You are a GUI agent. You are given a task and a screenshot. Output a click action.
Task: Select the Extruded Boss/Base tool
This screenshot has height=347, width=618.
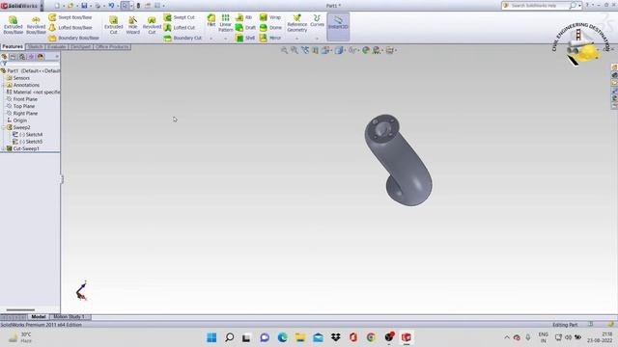click(13, 25)
